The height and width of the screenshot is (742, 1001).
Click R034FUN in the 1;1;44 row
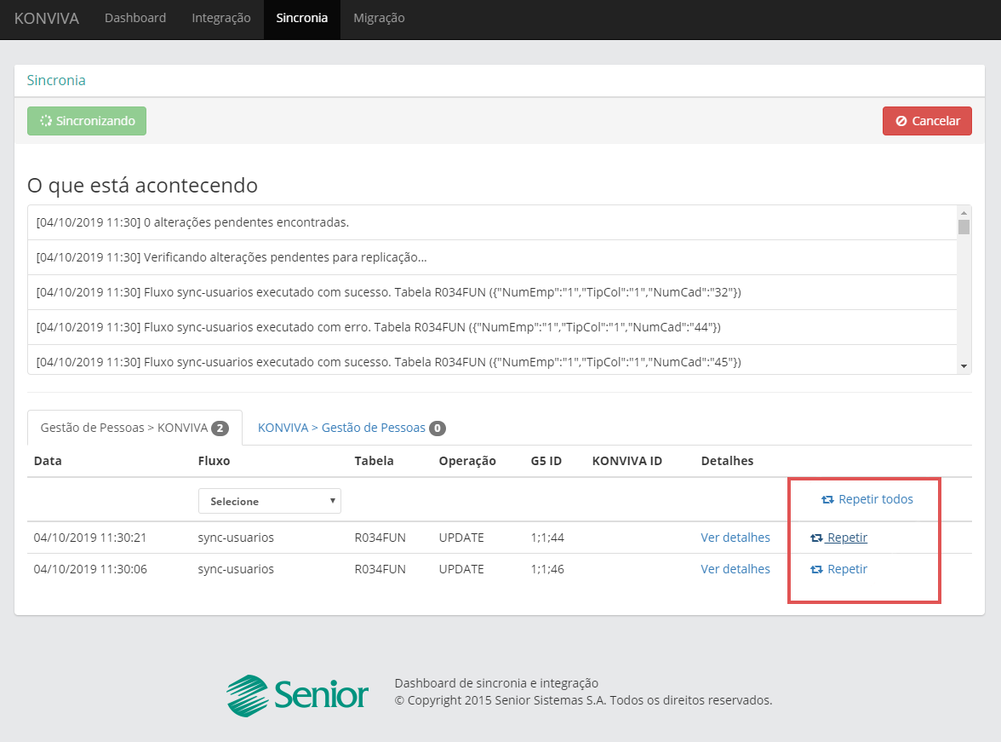(x=380, y=538)
